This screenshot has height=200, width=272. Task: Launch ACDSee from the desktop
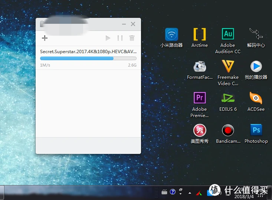click(256, 102)
